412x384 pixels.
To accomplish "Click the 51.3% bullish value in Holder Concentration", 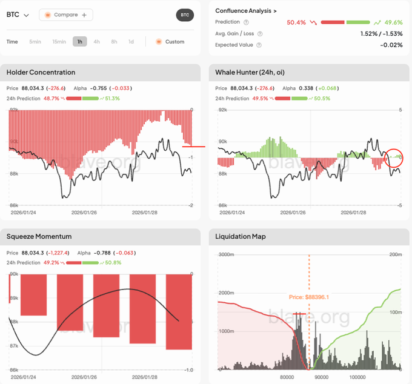I will (113, 99).
